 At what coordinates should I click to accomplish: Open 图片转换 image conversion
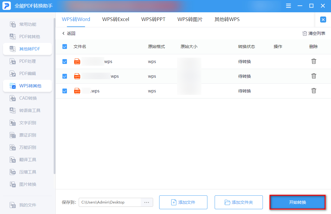(27, 184)
